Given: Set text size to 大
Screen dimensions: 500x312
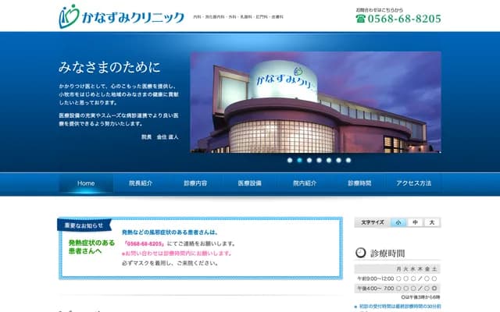Looking at the screenshot, I should (432, 222).
